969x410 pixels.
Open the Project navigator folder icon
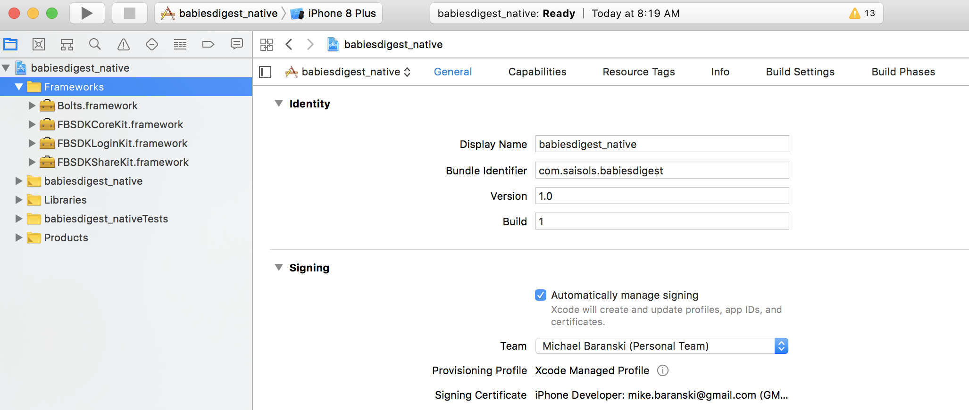point(10,44)
